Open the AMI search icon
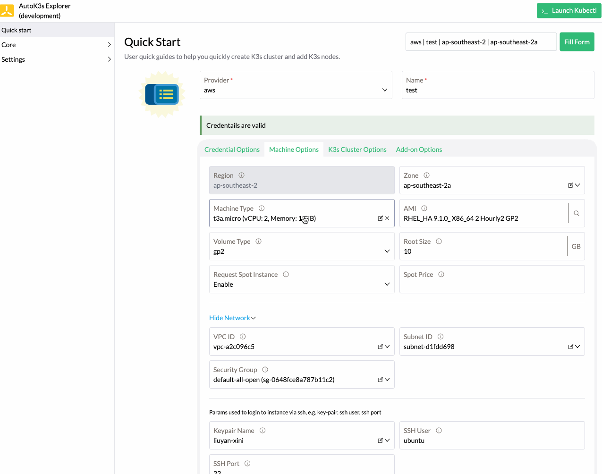The image size is (602, 474). pyautogui.click(x=576, y=213)
